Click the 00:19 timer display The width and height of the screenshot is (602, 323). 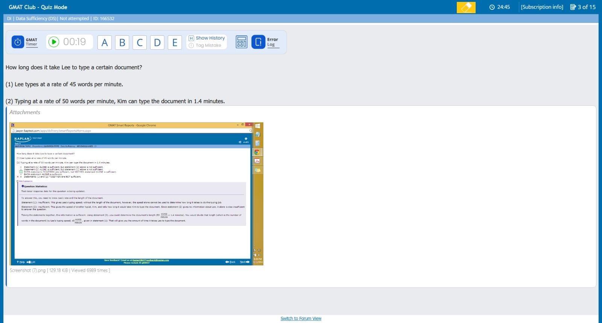(74, 42)
